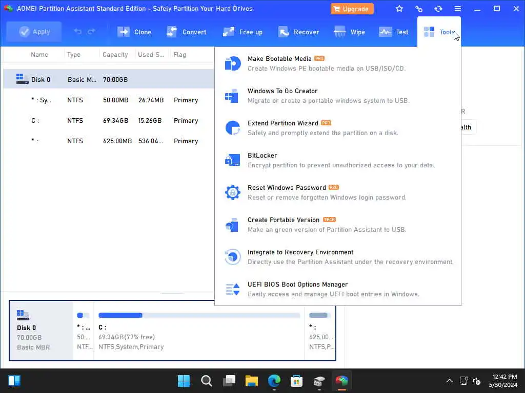The height and width of the screenshot is (393, 525).
Task: Click the C: partition usage bar in disk map
Action: tap(199, 315)
